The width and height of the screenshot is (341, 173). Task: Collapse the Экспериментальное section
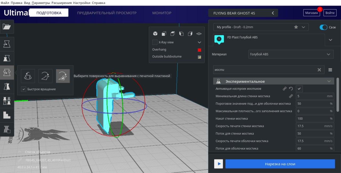pyautogui.click(x=274, y=81)
